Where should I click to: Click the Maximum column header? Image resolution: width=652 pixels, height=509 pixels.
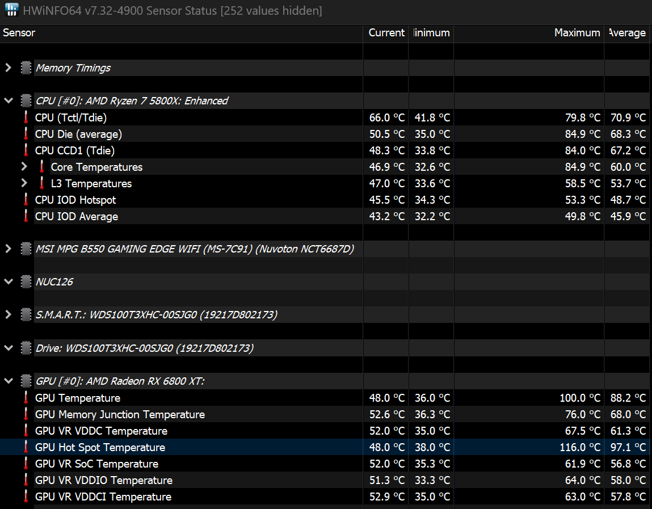528,33
